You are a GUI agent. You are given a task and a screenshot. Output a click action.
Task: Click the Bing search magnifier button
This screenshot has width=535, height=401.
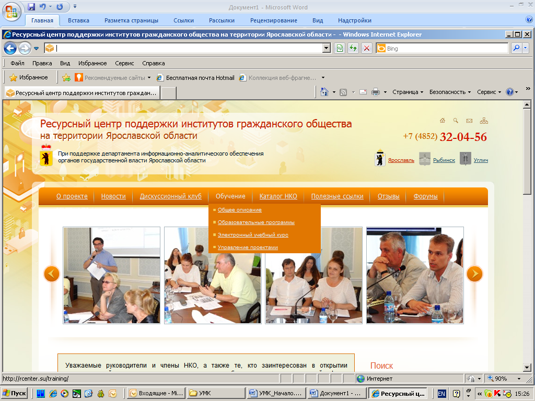(x=516, y=49)
